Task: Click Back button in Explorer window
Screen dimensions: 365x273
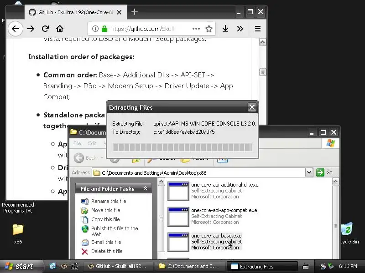Action: click(x=85, y=158)
